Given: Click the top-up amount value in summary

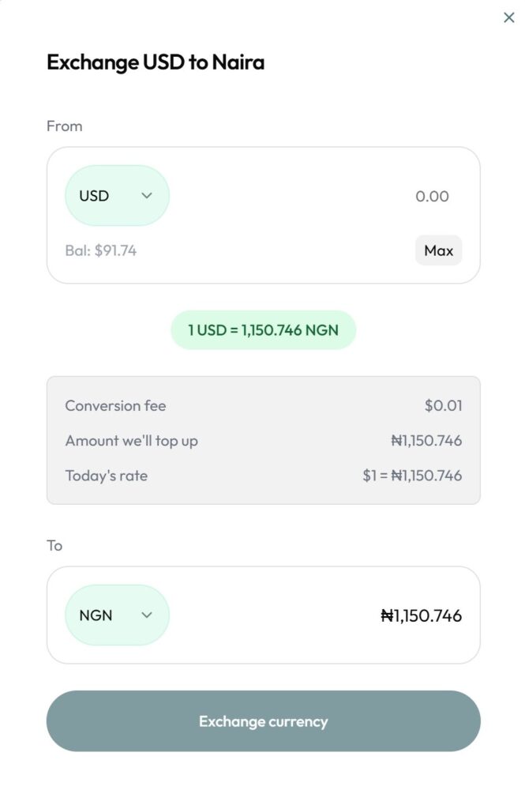Looking at the screenshot, I should 426,441.
